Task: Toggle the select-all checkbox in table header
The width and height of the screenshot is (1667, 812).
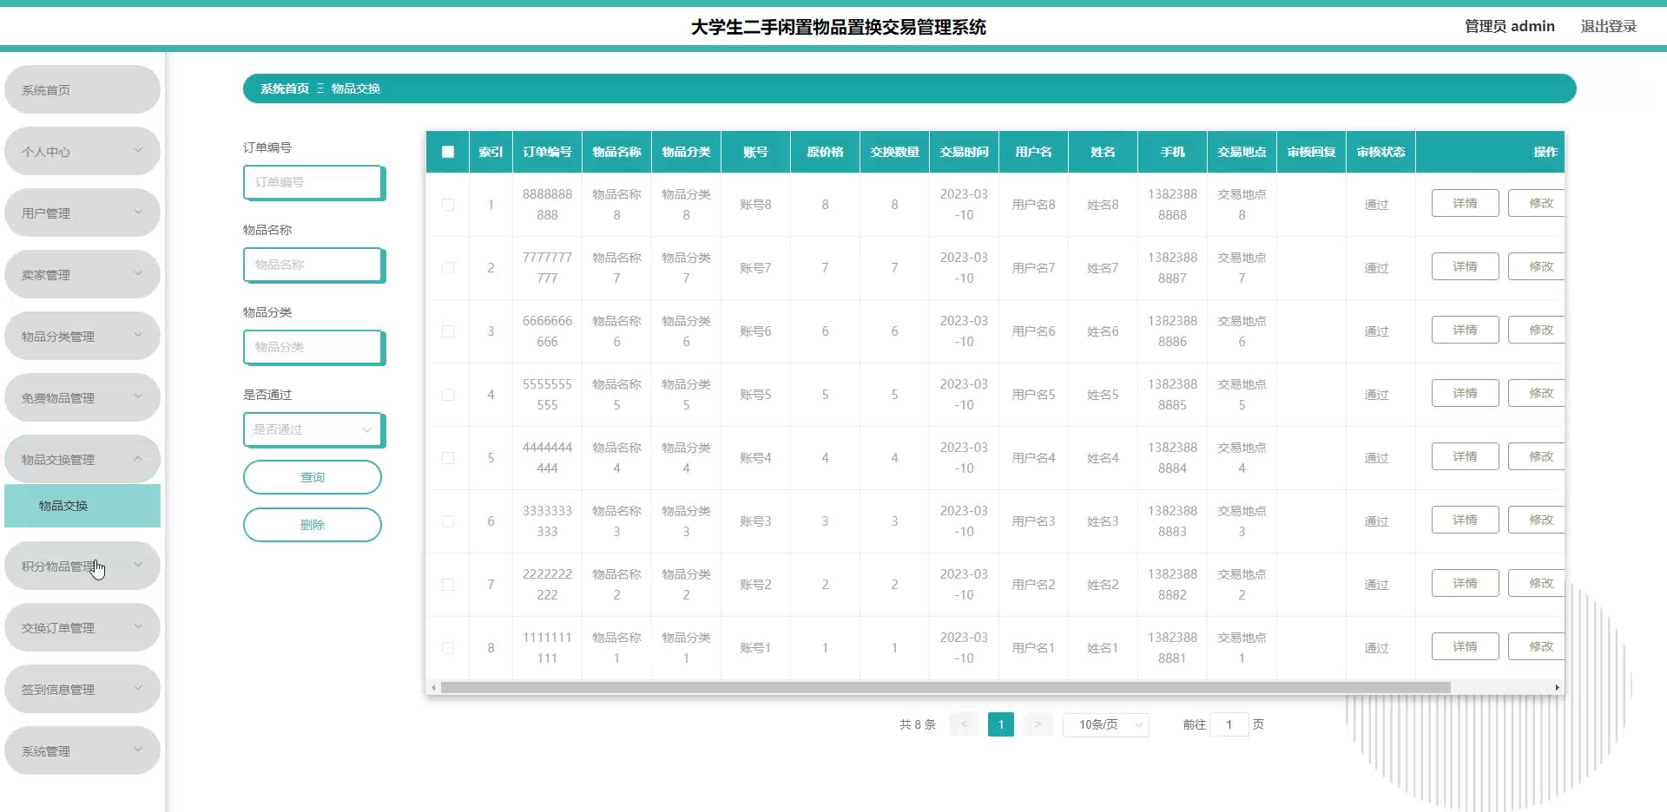Action: (448, 152)
